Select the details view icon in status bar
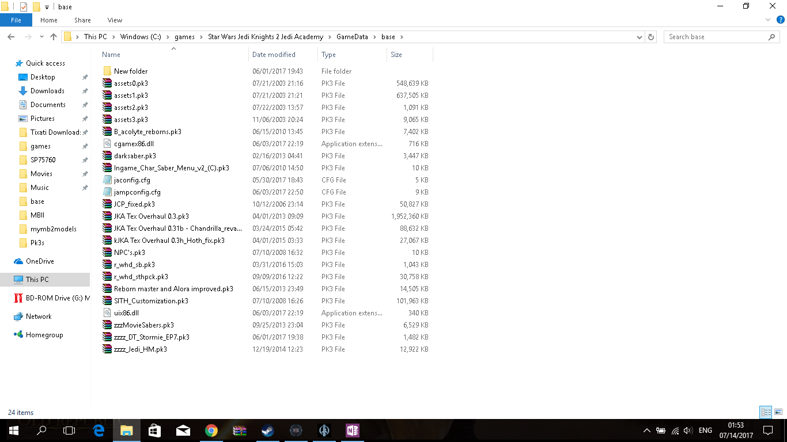Viewport: 787px width, 442px height. (766, 412)
